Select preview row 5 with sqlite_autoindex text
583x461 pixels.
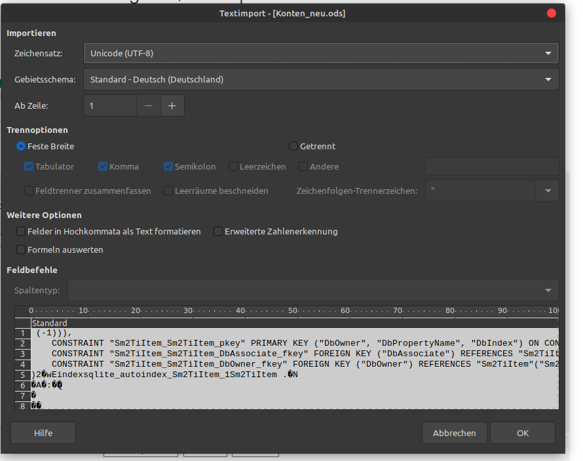click(x=295, y=375)
